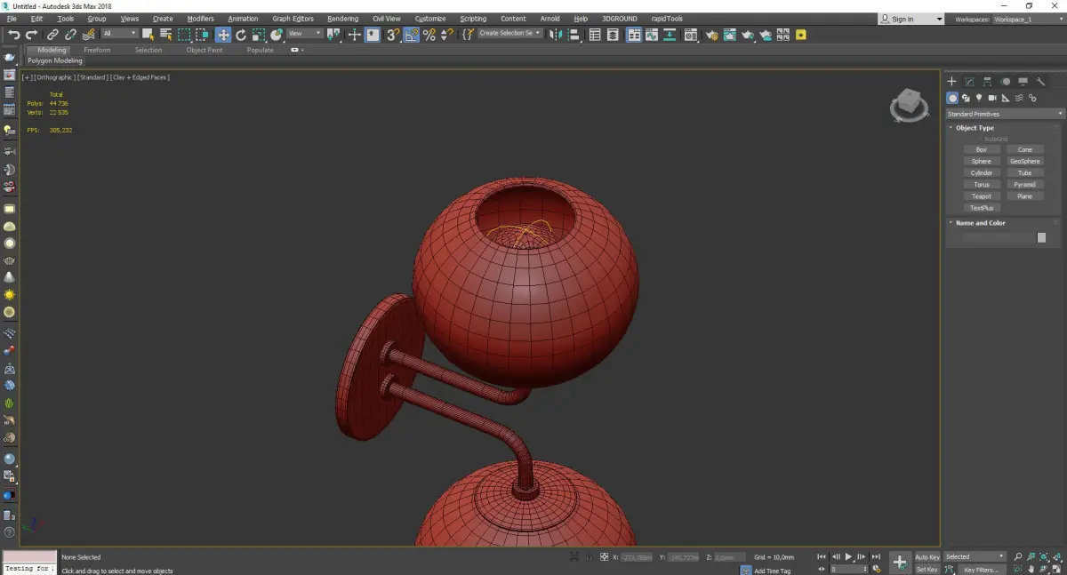Open the Utilities panel wrench icon
The height and width of the screenshot is (575, 1067).
(1040, 82)
